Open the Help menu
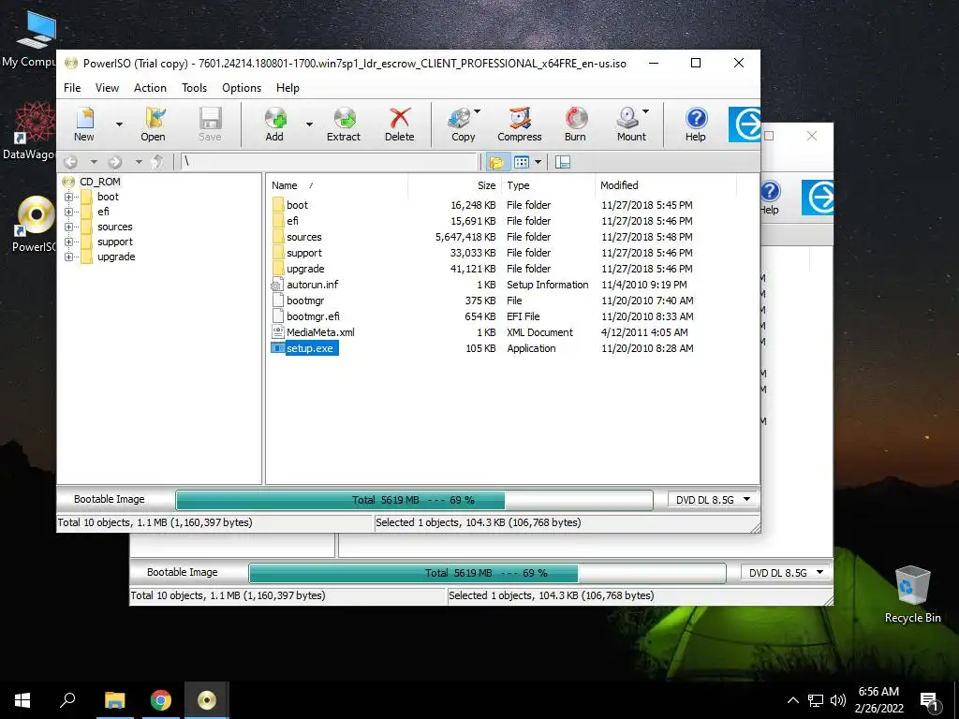This screenshot has height=719, width=959. coord(288,88)
